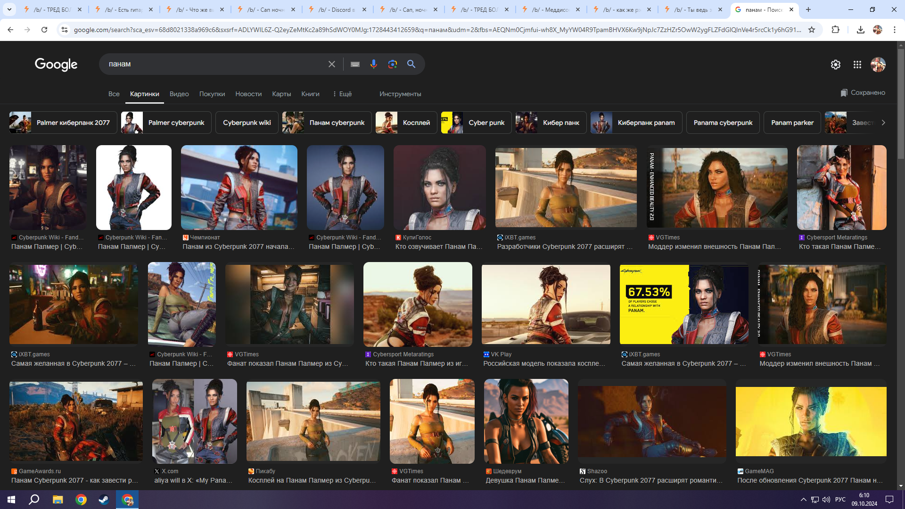Expand the Ещё more filters dropdown
The image size is (905, 509).
pos(342,94)
